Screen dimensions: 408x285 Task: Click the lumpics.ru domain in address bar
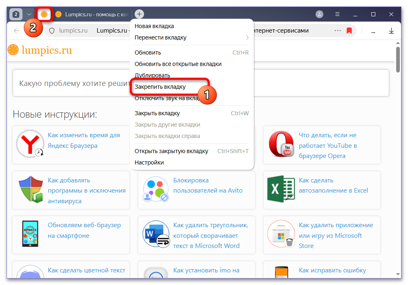click(x=73, y=31)
